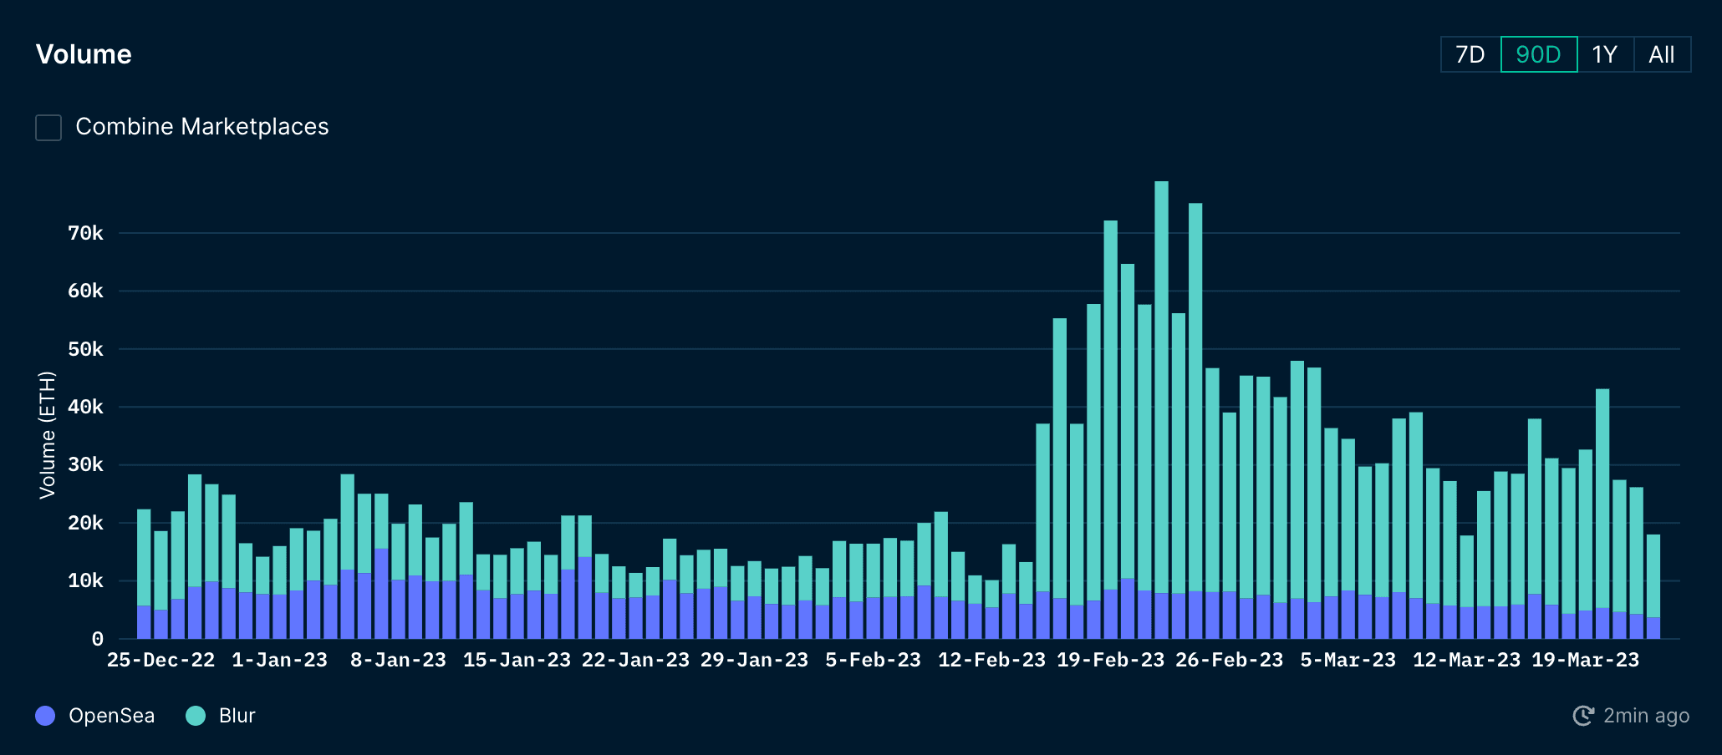
Task: Click the OpenSea legend color dot
Action: pos(46,716)
